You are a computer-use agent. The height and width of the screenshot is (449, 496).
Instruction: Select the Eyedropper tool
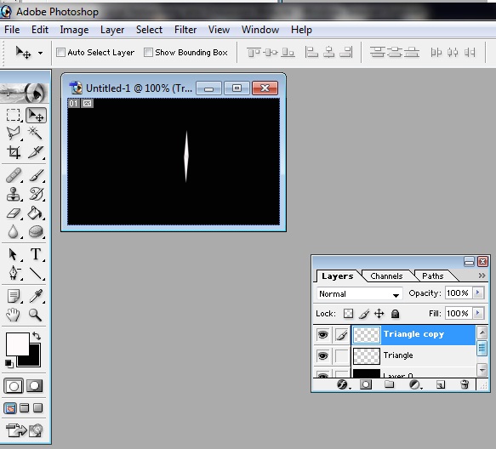(x=36, y=296)
